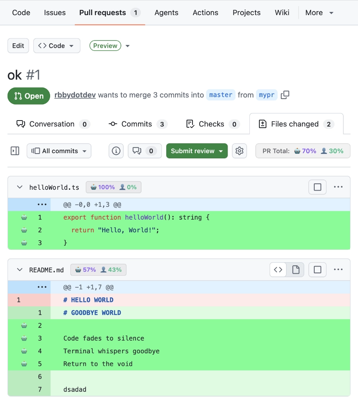The image size is (358, 405).
Task: Open rbbydotdev user profile link
Action: tap(75, 95)
